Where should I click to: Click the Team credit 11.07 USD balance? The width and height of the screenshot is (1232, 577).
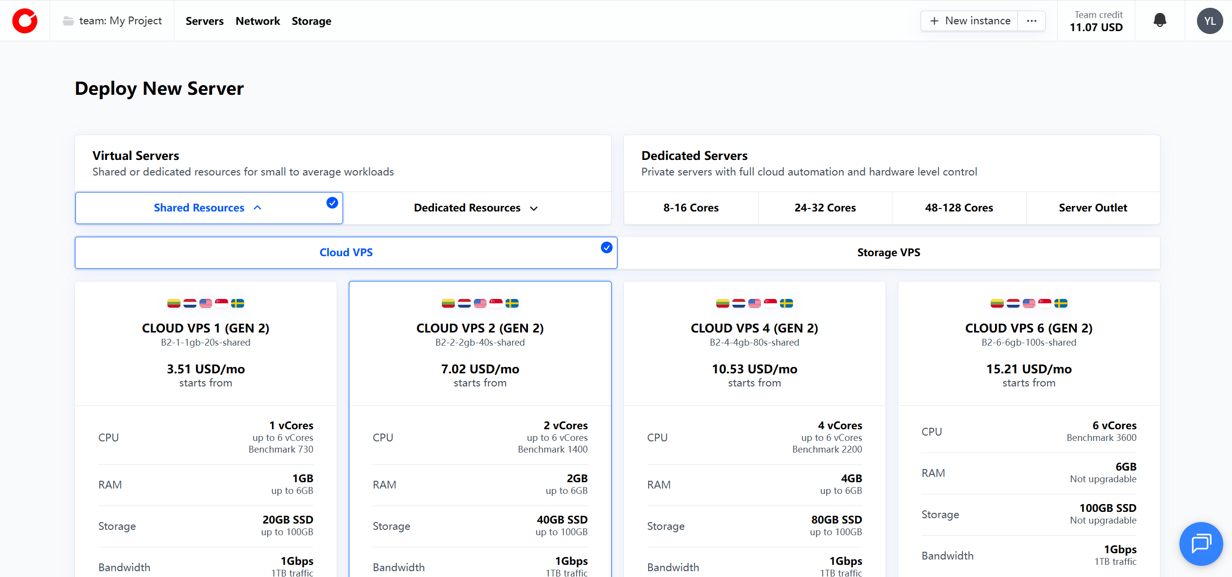coord(1096,21)
